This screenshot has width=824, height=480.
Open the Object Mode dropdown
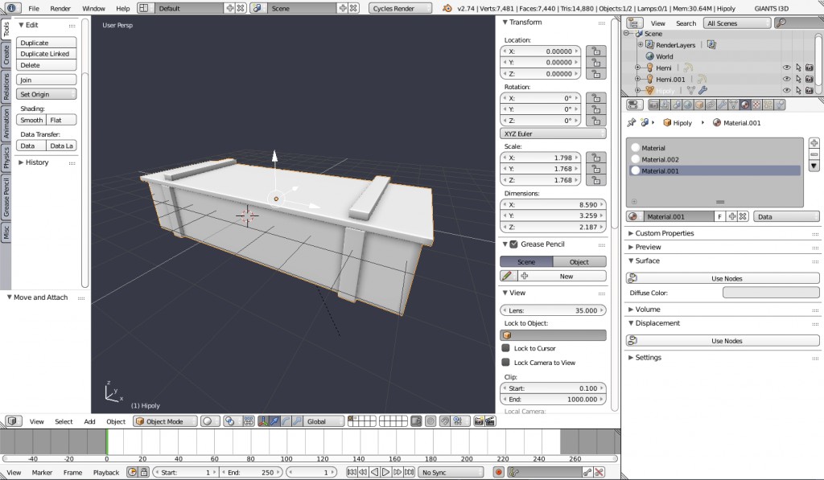click(163, 421)
